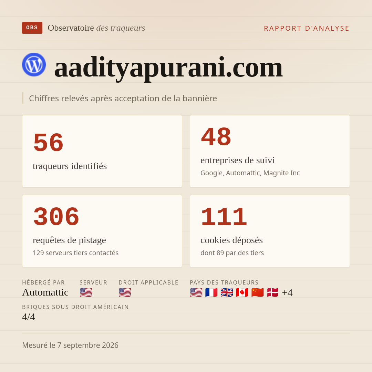Click the 48 companies number
Viewport: 372px width, 372px height.
(x=216, y=137)
